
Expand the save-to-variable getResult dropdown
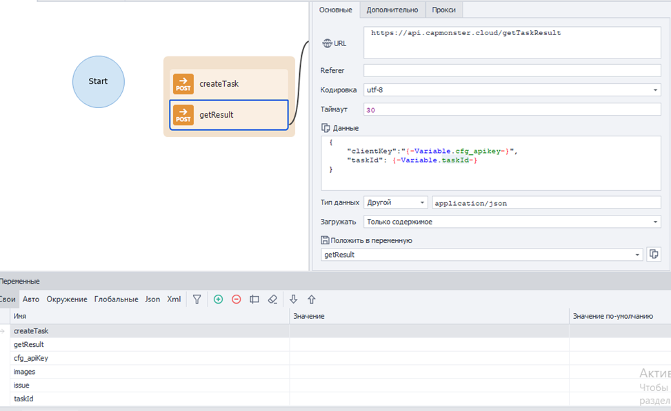pyautogui.click(x=637, y=255)
